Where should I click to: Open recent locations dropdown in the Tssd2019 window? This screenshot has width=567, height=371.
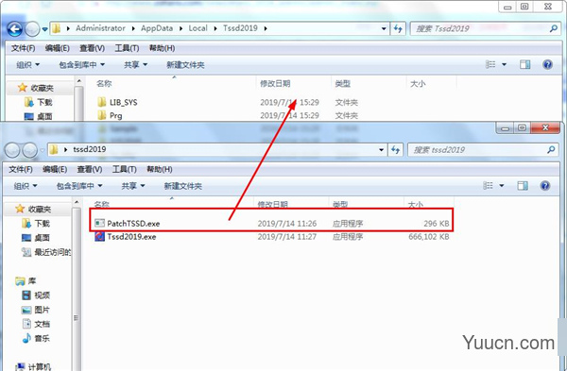pyautogui.click(x=44, y=29)
